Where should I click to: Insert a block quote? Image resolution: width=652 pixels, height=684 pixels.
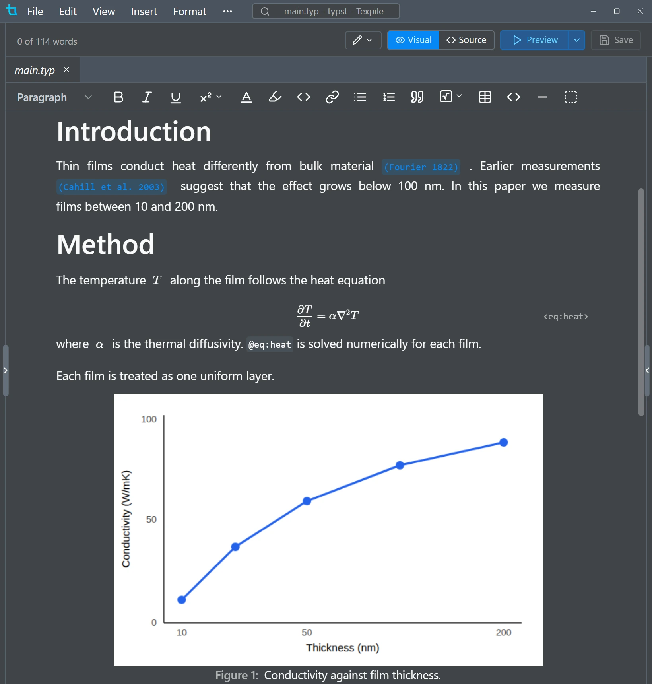tap(417, 97)
